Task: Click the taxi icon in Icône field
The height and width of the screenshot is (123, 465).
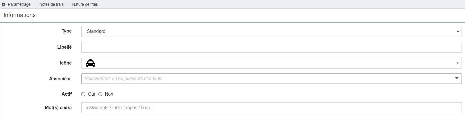Action: [x=91, y=63]
